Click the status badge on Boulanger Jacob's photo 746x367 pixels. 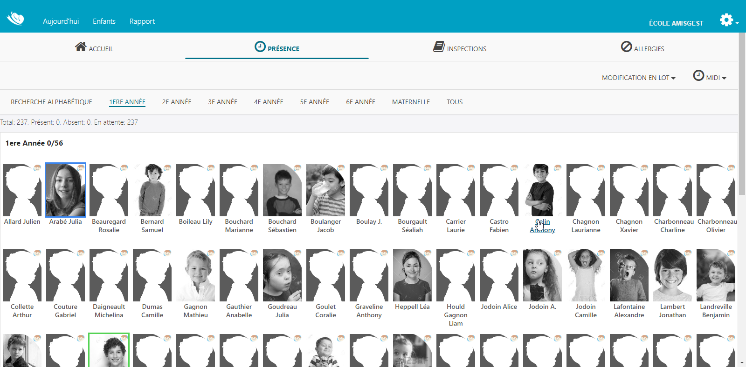pyautogui.click(x=341, y=167)
